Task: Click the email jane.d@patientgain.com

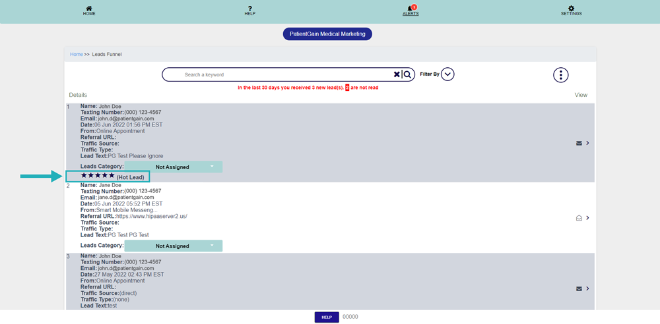Action: pos(126,197)
